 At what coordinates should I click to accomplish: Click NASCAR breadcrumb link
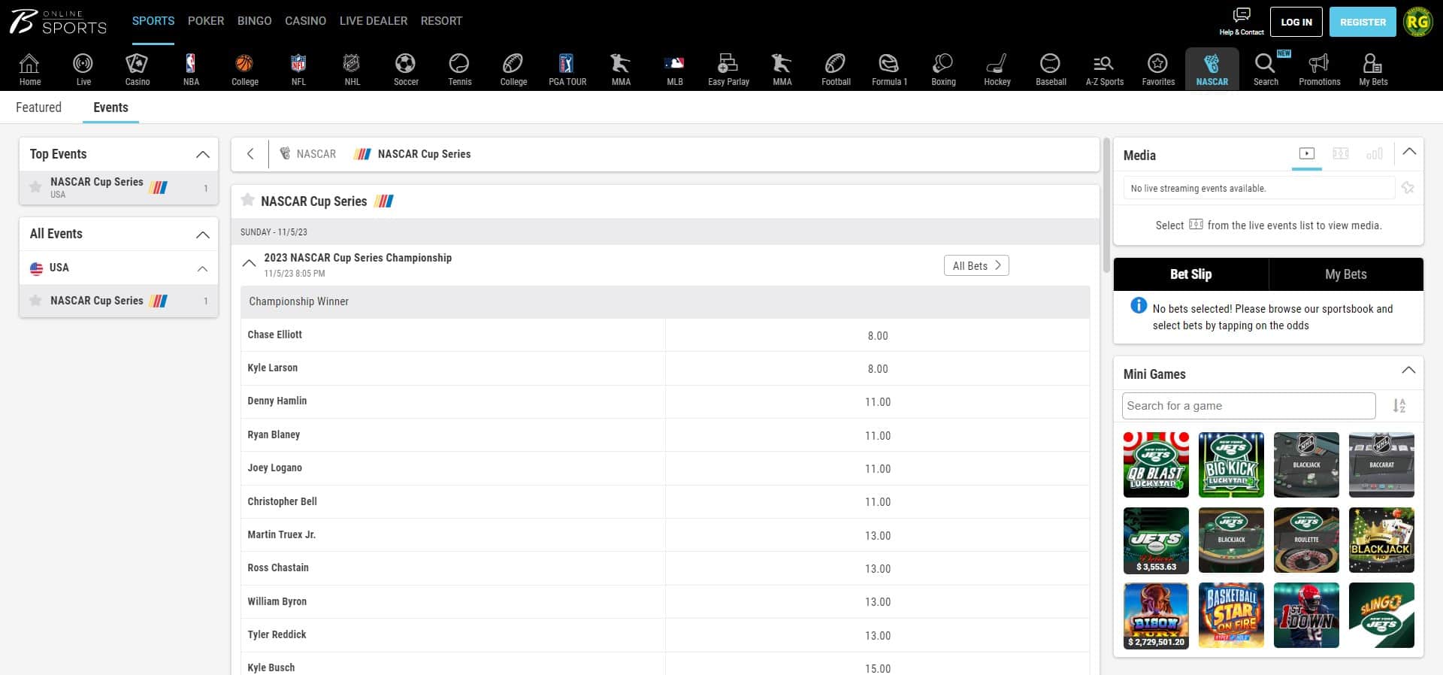pyautogui.click(x=308, y=154)
